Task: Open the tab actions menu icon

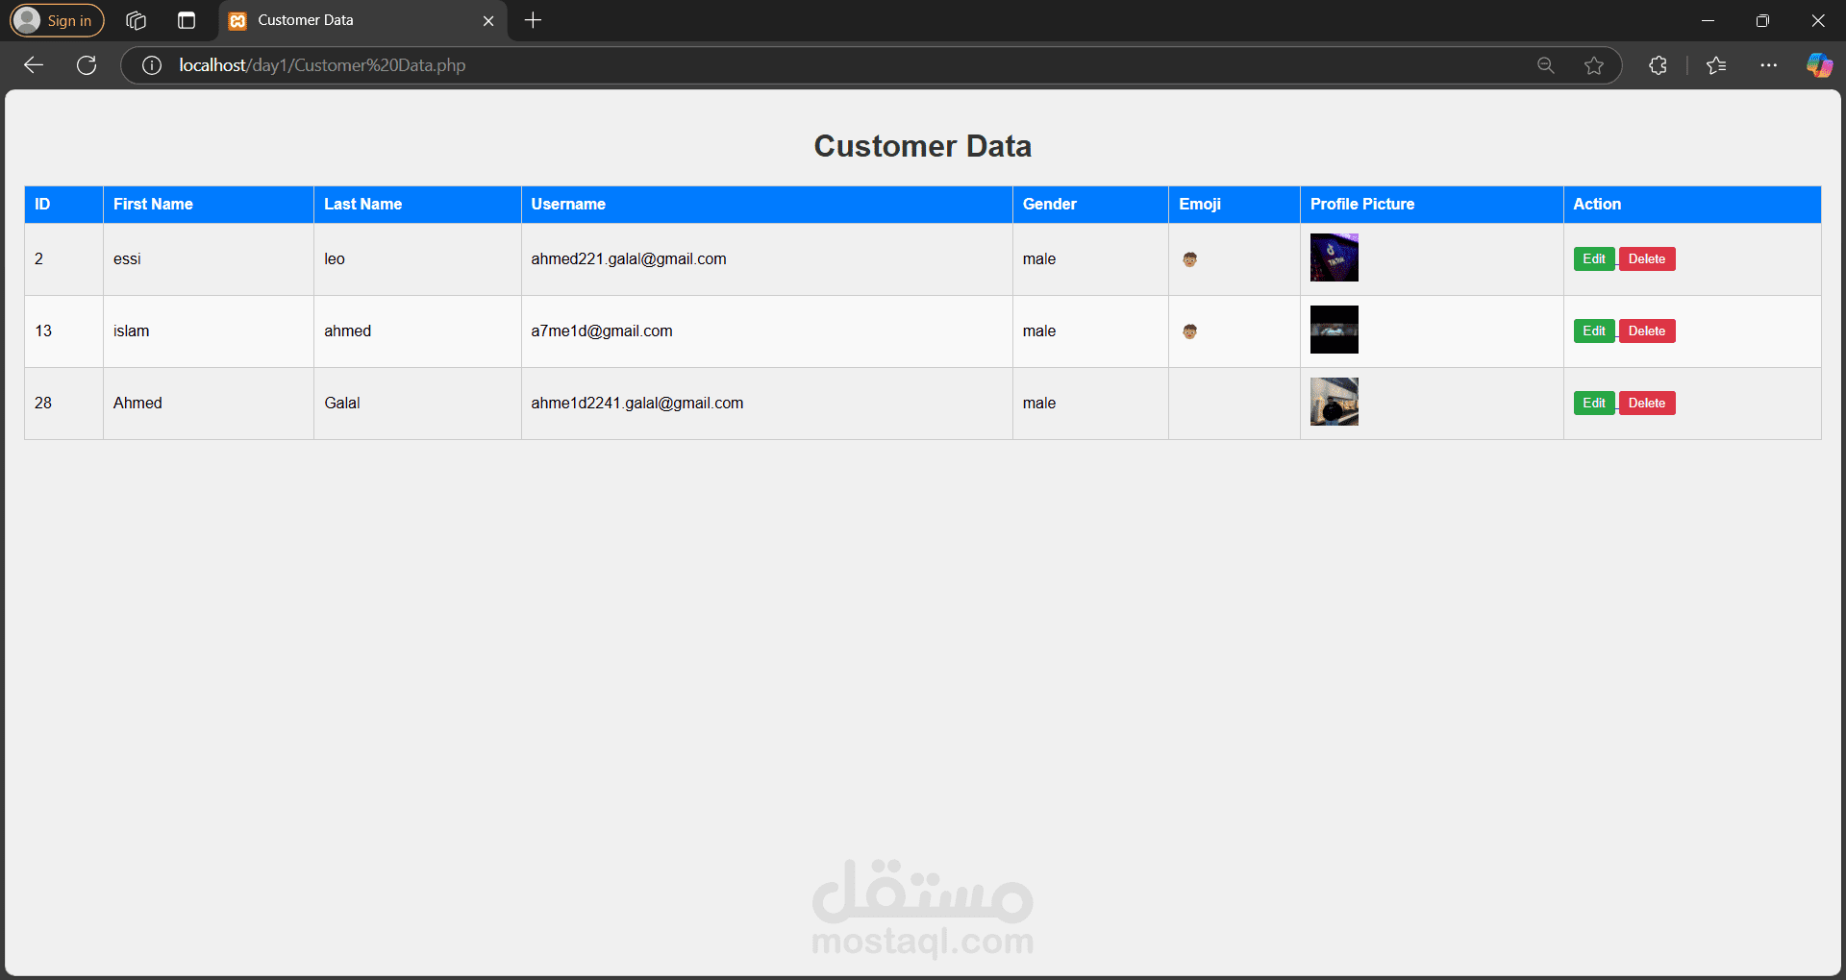Action: (x=187, y=20)
